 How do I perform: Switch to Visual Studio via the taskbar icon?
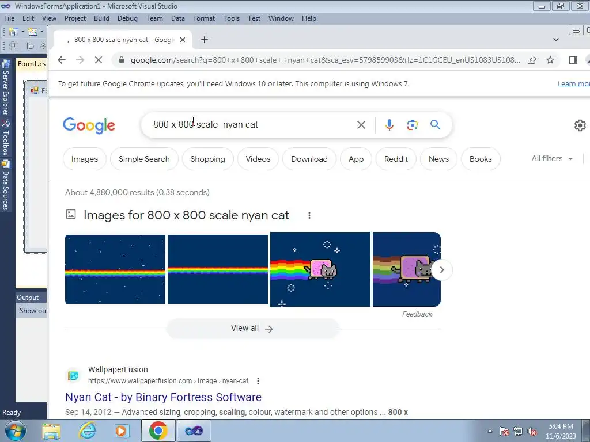[194, 430]
